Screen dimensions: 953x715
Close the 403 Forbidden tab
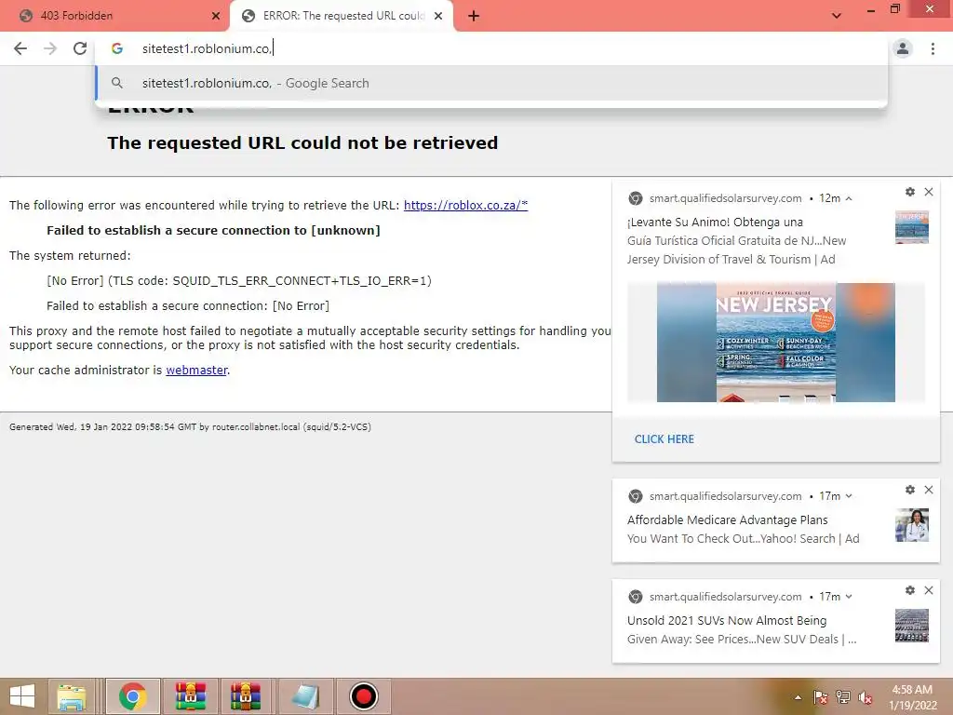tap(216, 16)
